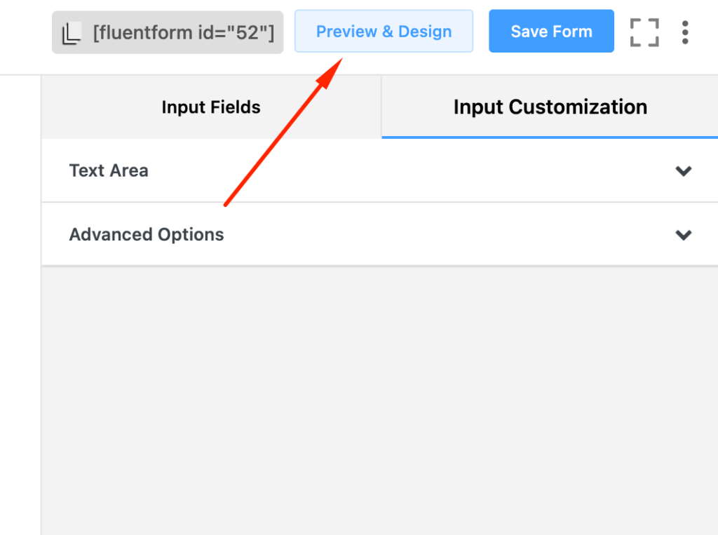Click the "Input Fields" heading text
The height and width of the screenshot is (535, 718).
[211, 107]
